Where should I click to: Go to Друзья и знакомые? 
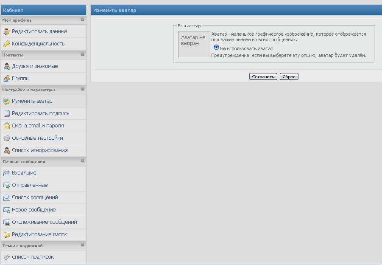(35, 66)
